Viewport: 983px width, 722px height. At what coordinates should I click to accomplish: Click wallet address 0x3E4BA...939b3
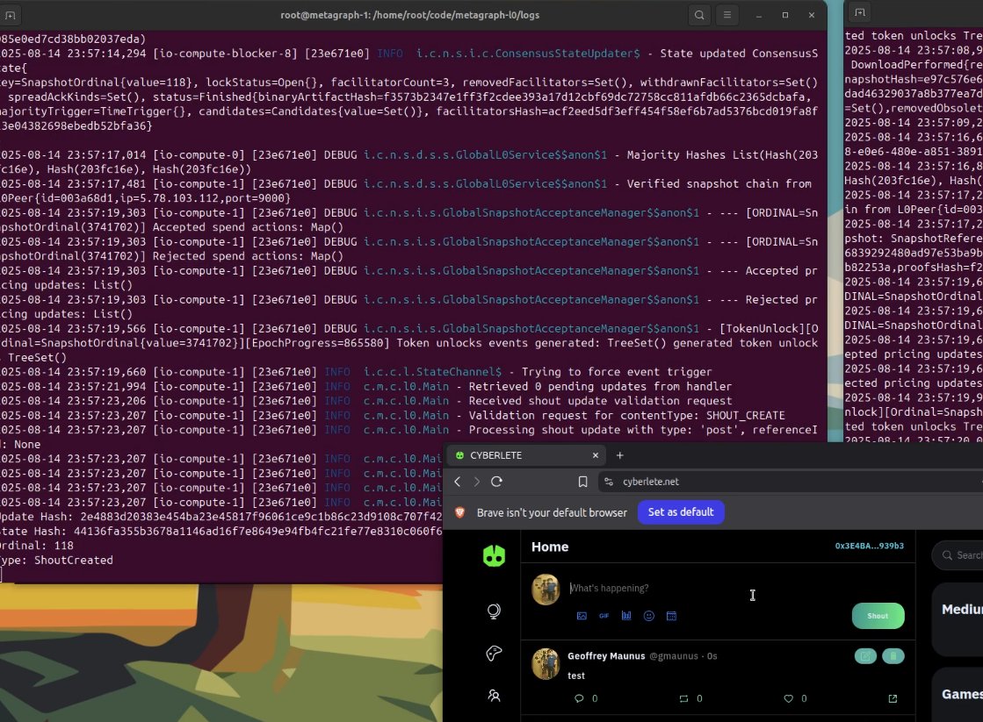tap(869, 546)
